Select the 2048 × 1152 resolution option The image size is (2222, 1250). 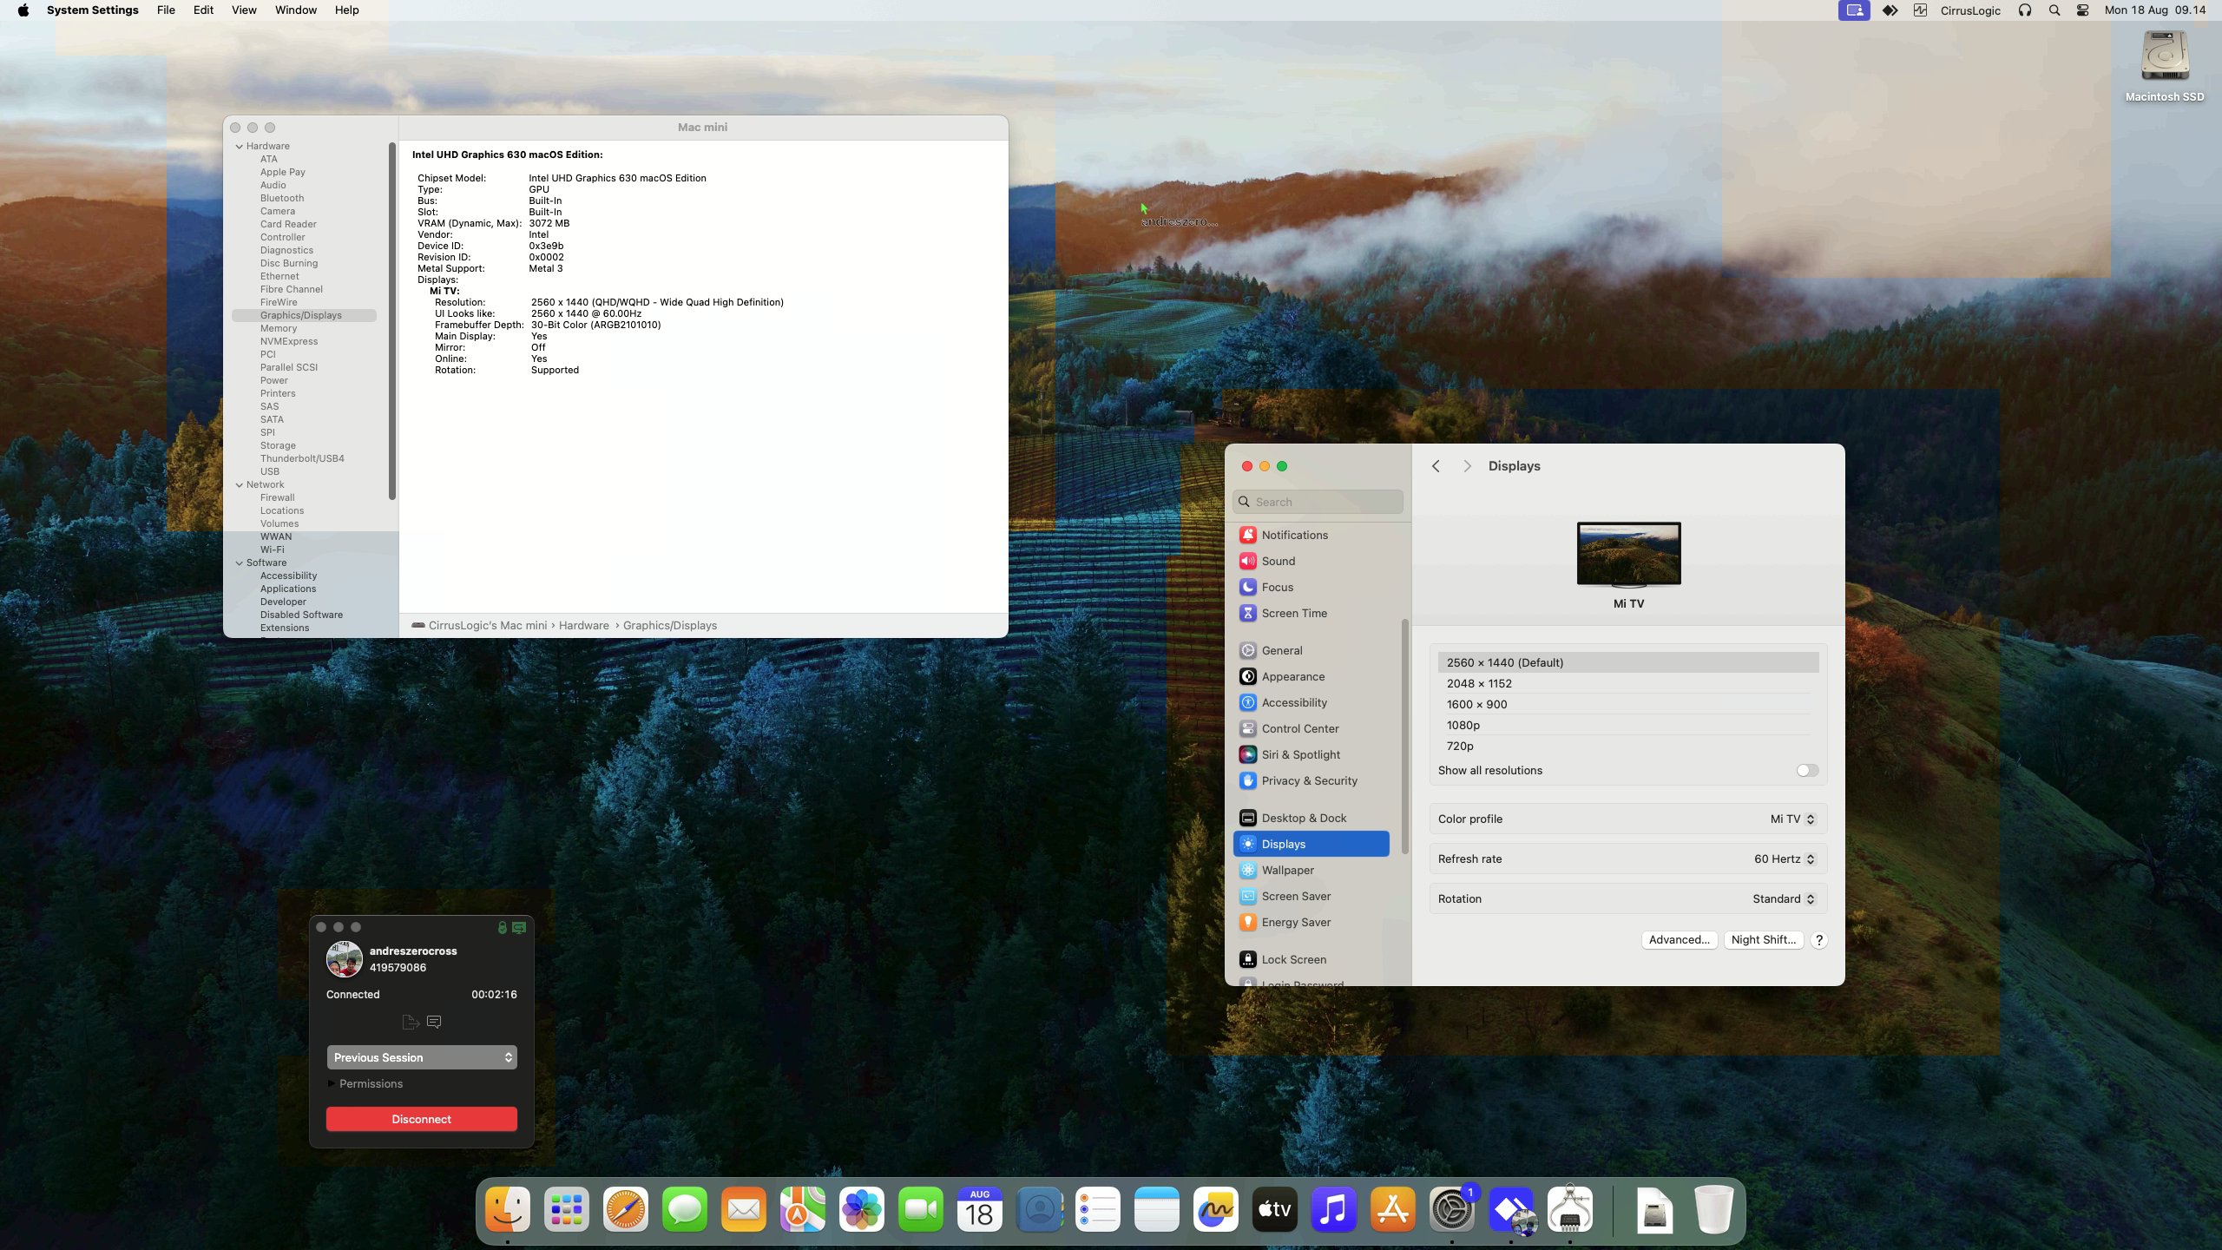[x=1479, y=683]
